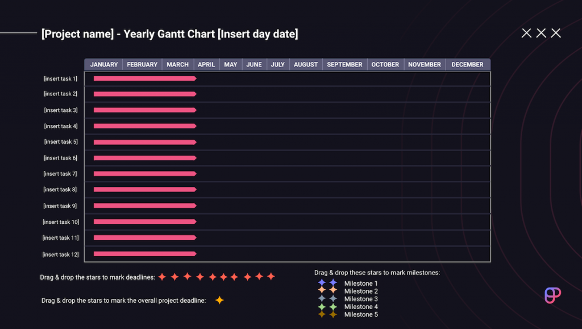Screen dimensions: 582x329
Task: Edit the [insert task 10] label
Action: click(x=61, y=222)
